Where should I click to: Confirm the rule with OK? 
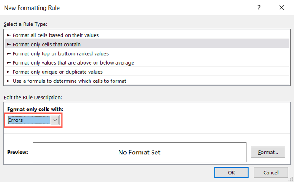(231, 172)
